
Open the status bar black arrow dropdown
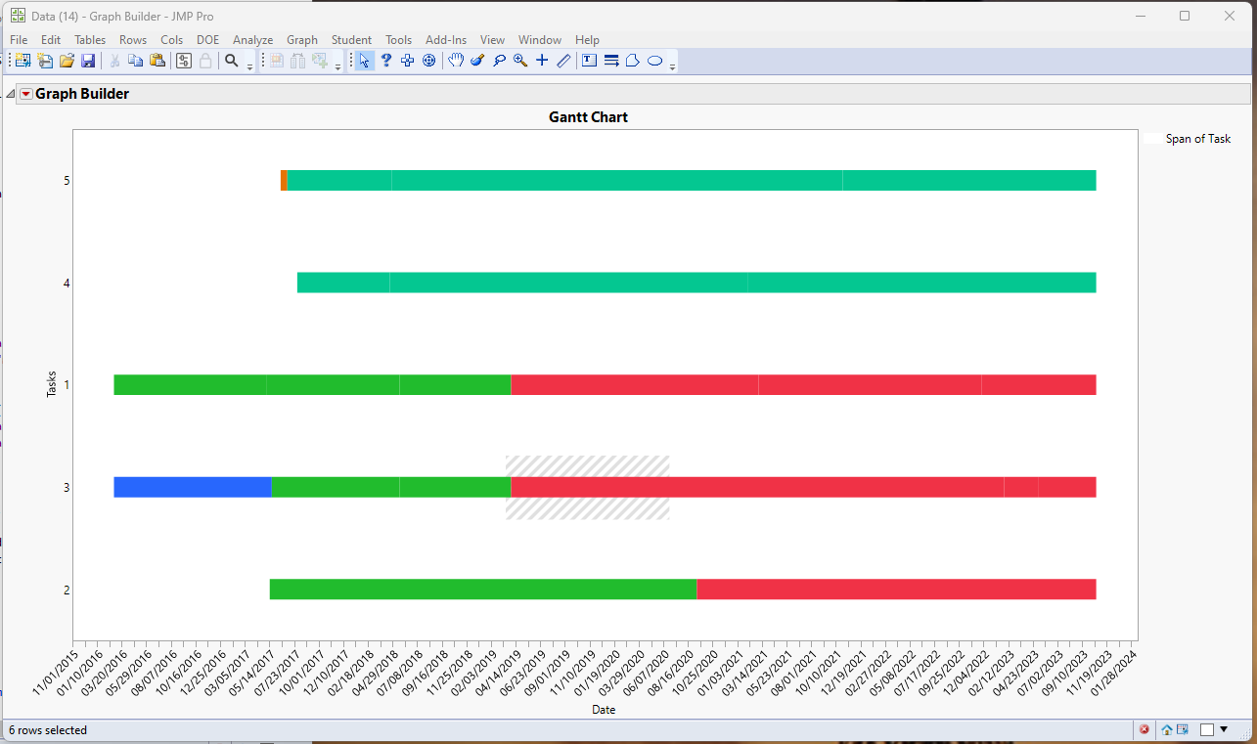1223,729
